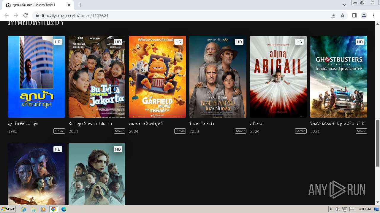This screenshot has width=380, height=213.
Task: Open Microsoft Edge from taskbar
Action: point(64,209)
